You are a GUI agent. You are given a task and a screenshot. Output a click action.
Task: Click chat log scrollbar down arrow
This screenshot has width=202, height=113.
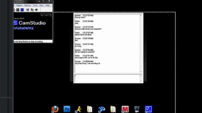[141, 72]
